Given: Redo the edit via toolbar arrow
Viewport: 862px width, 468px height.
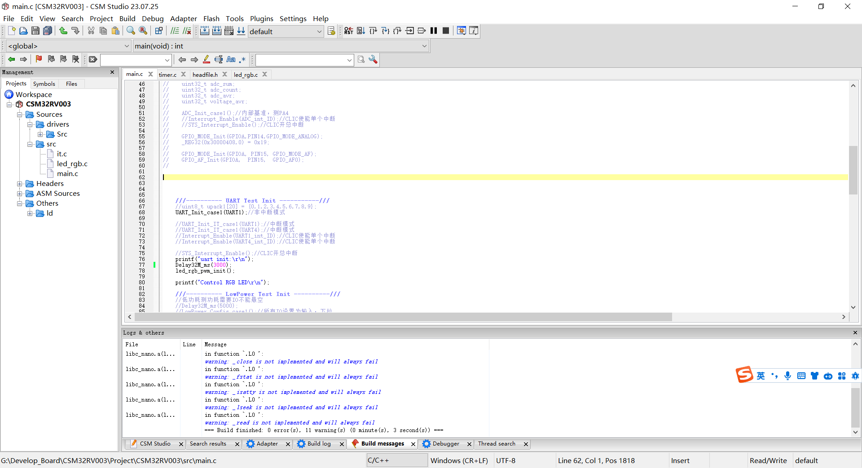Looking at the screenshot, I should (75, 31).
